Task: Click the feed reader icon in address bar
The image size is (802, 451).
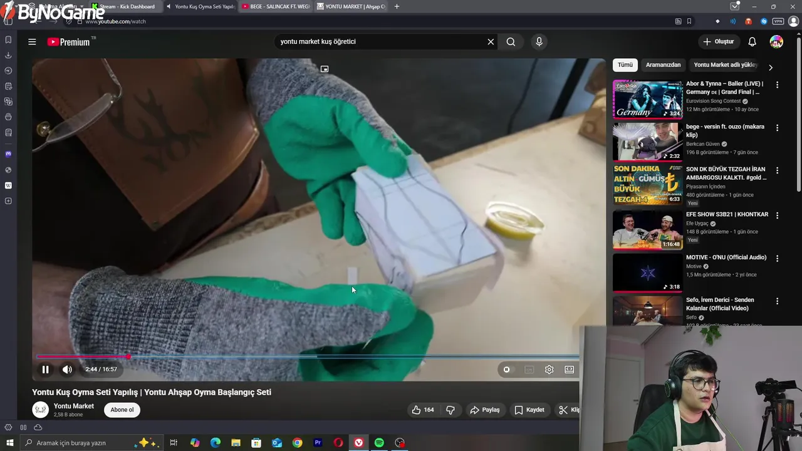Action: point(678,21)
